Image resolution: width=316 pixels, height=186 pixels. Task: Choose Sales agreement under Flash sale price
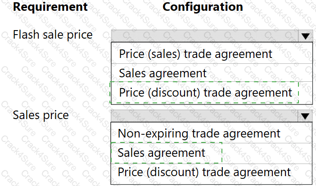point(163,73)
